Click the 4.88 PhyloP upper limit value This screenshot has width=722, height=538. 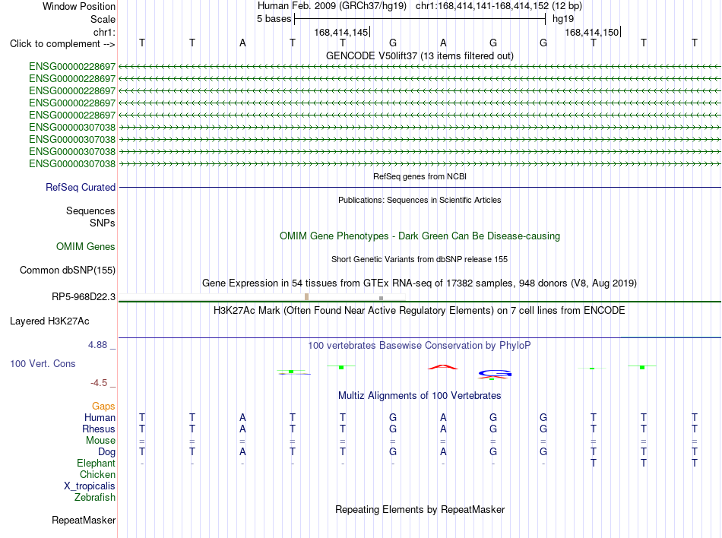click(97, 345)
